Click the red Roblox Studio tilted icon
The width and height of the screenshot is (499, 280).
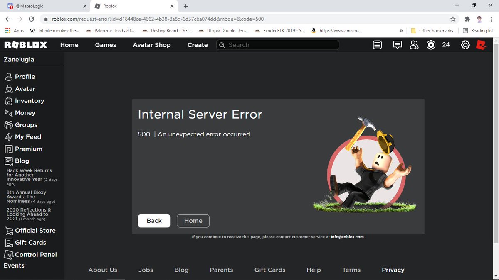(x=481, y=45)
